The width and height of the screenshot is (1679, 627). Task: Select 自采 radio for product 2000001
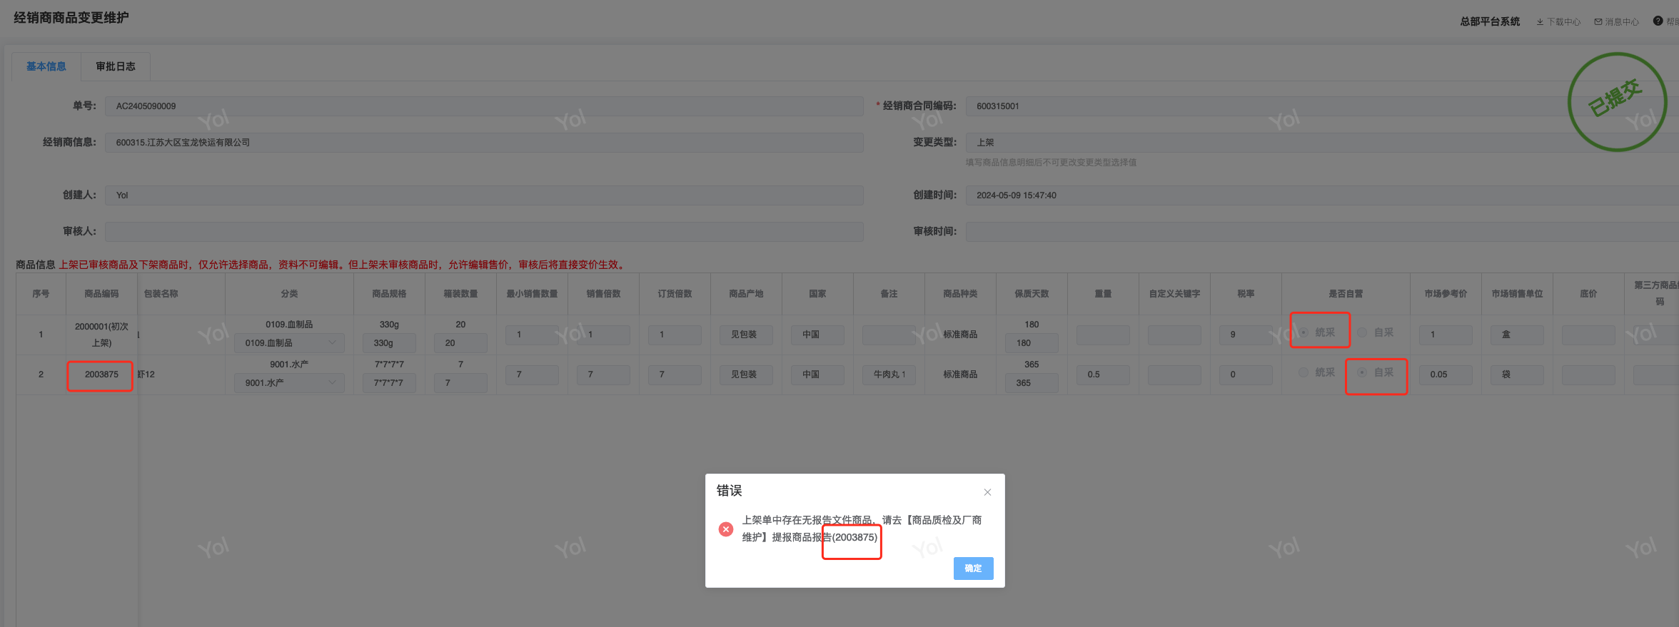(1362, 332)
